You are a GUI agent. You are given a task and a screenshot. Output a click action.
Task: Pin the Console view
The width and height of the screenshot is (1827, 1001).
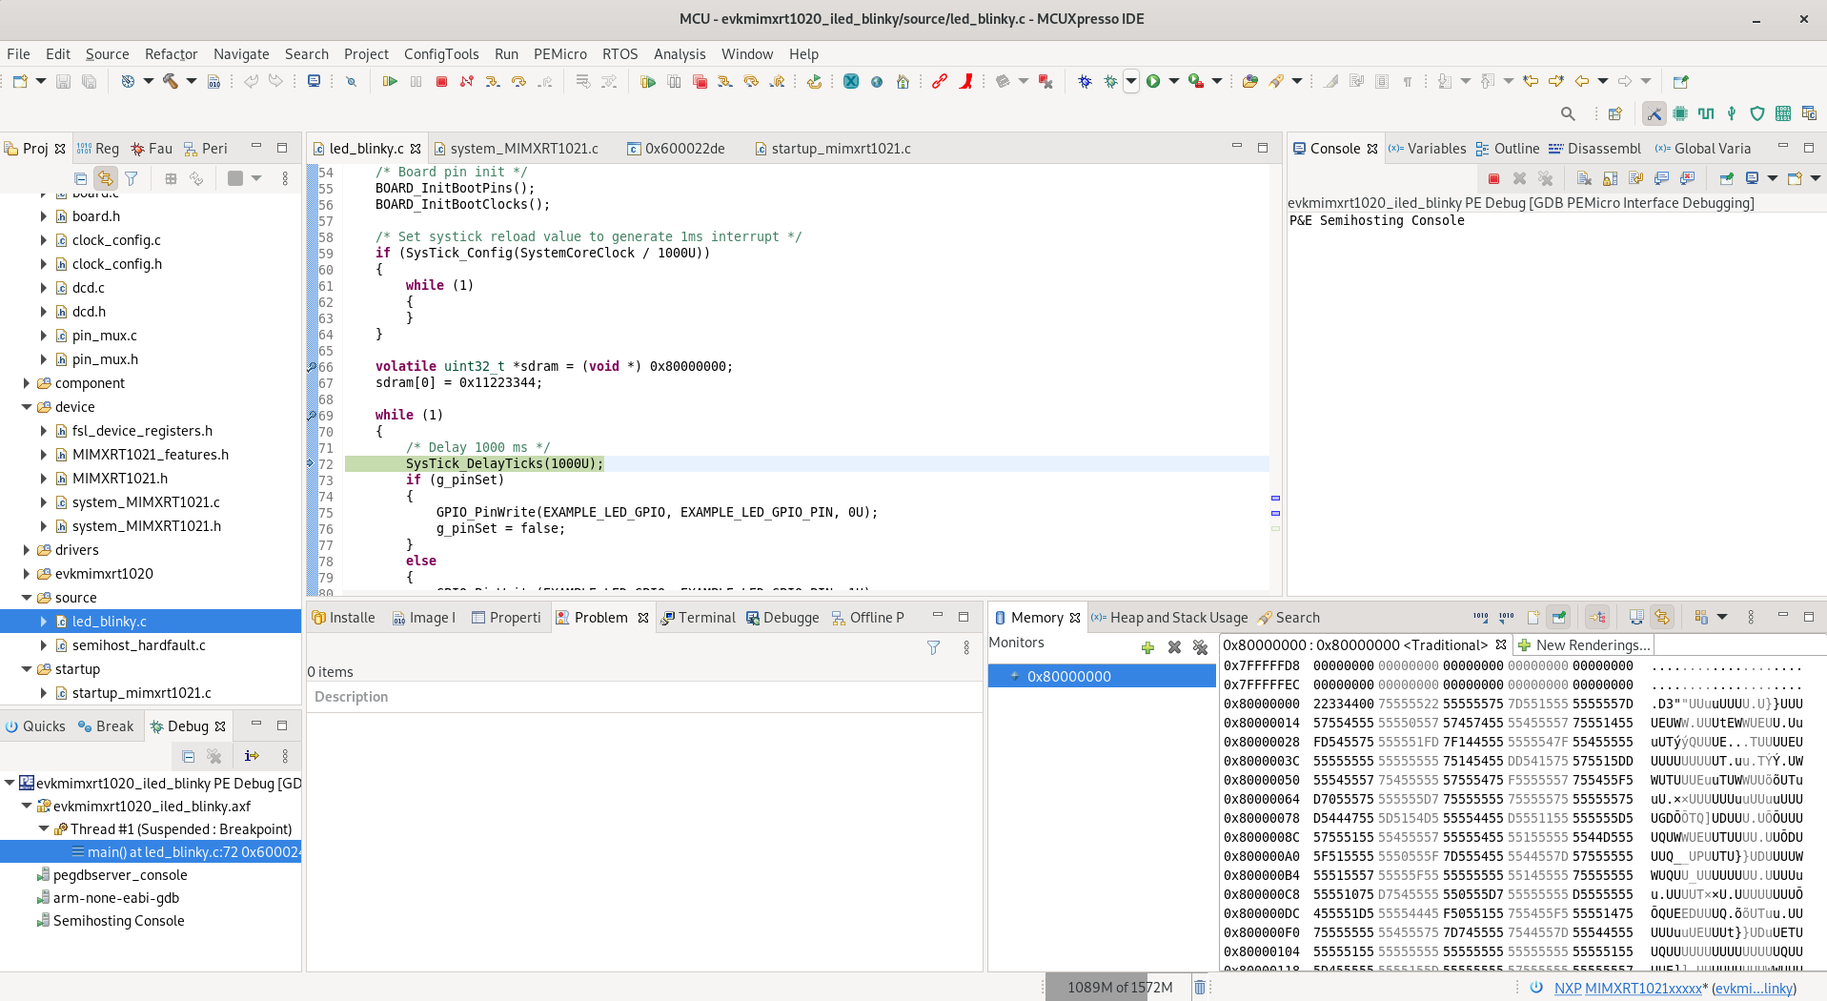[x=1727, y=178]
